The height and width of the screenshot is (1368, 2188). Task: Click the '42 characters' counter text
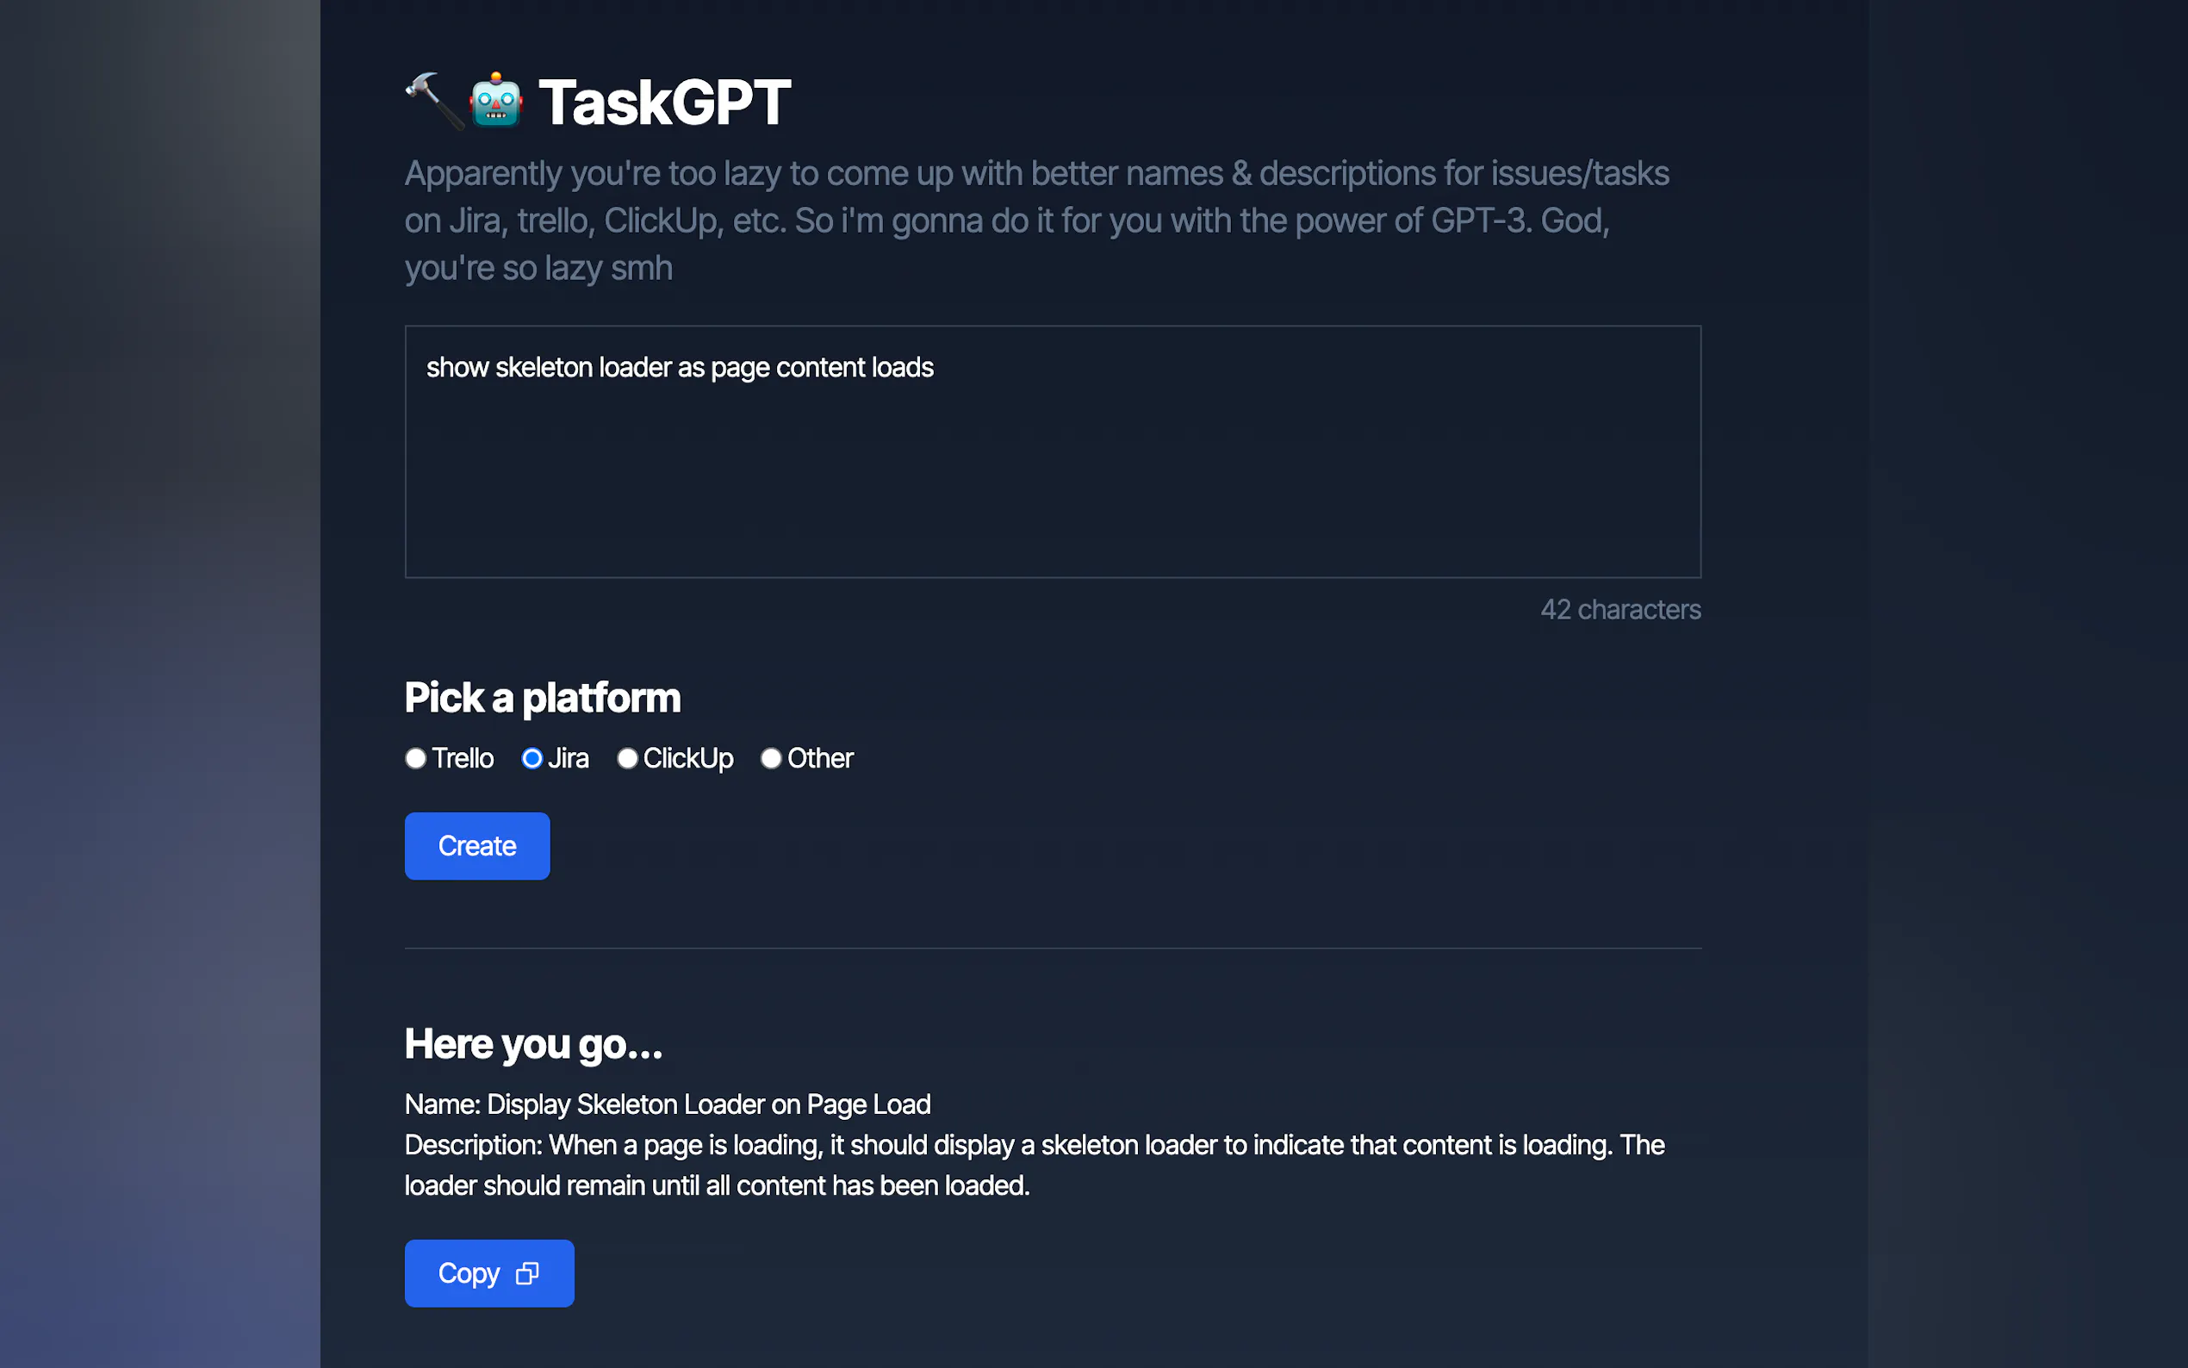click(x=1620, y=610)
